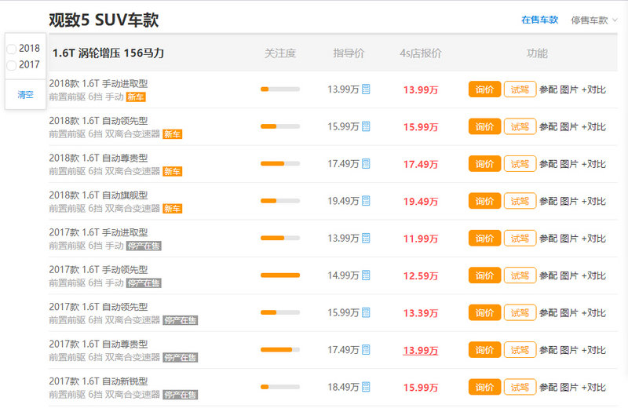Click 4s店报价 19.49万
The height and width of the screenshot is (412, 628).
[421, 202]
